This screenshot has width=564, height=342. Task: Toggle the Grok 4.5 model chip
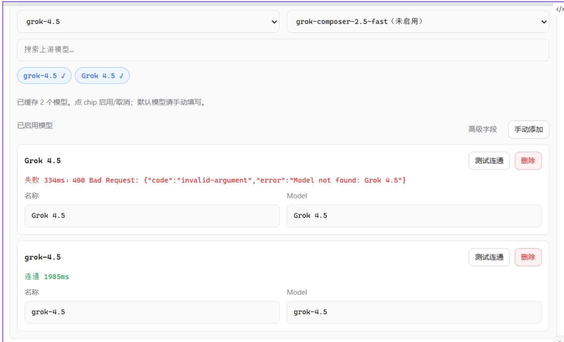click(102, 76)
